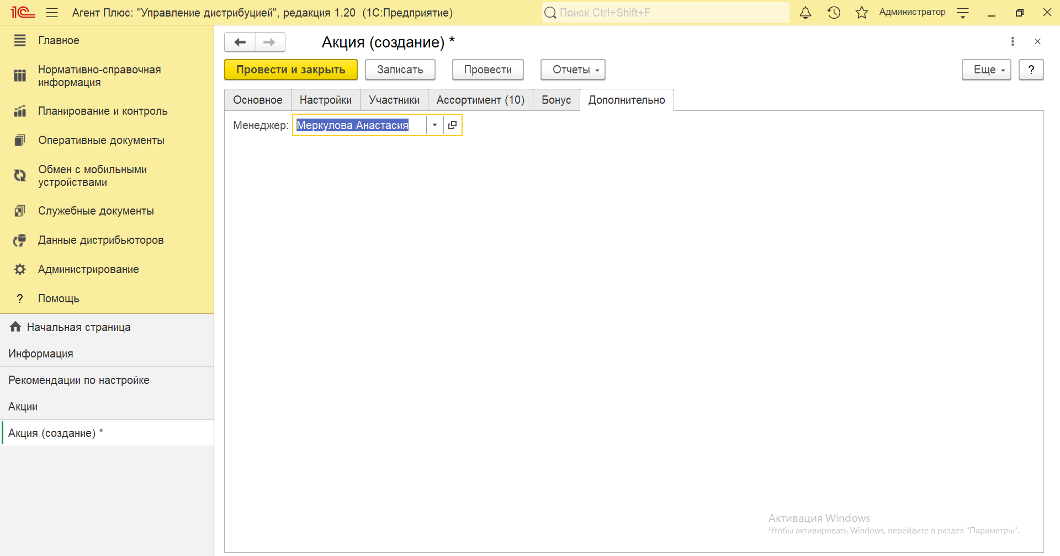The width and height of the screenshot is (1060, 556).
Task: Open Служебные документы section
Action: tap(96, 211)
